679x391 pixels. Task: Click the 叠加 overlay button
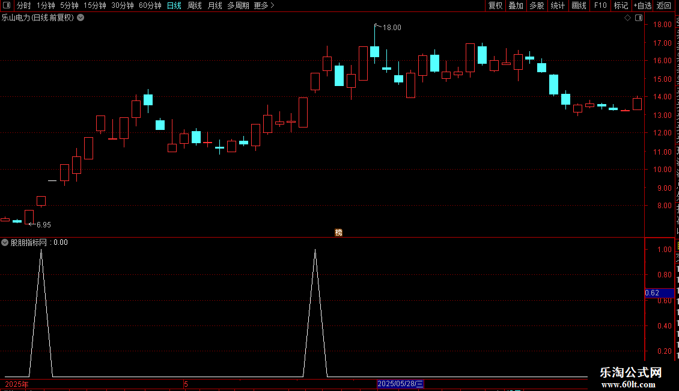tap(516, 5)
